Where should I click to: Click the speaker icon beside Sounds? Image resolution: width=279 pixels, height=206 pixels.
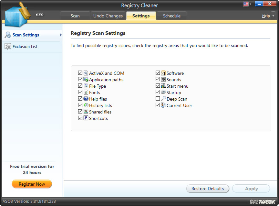163,79
